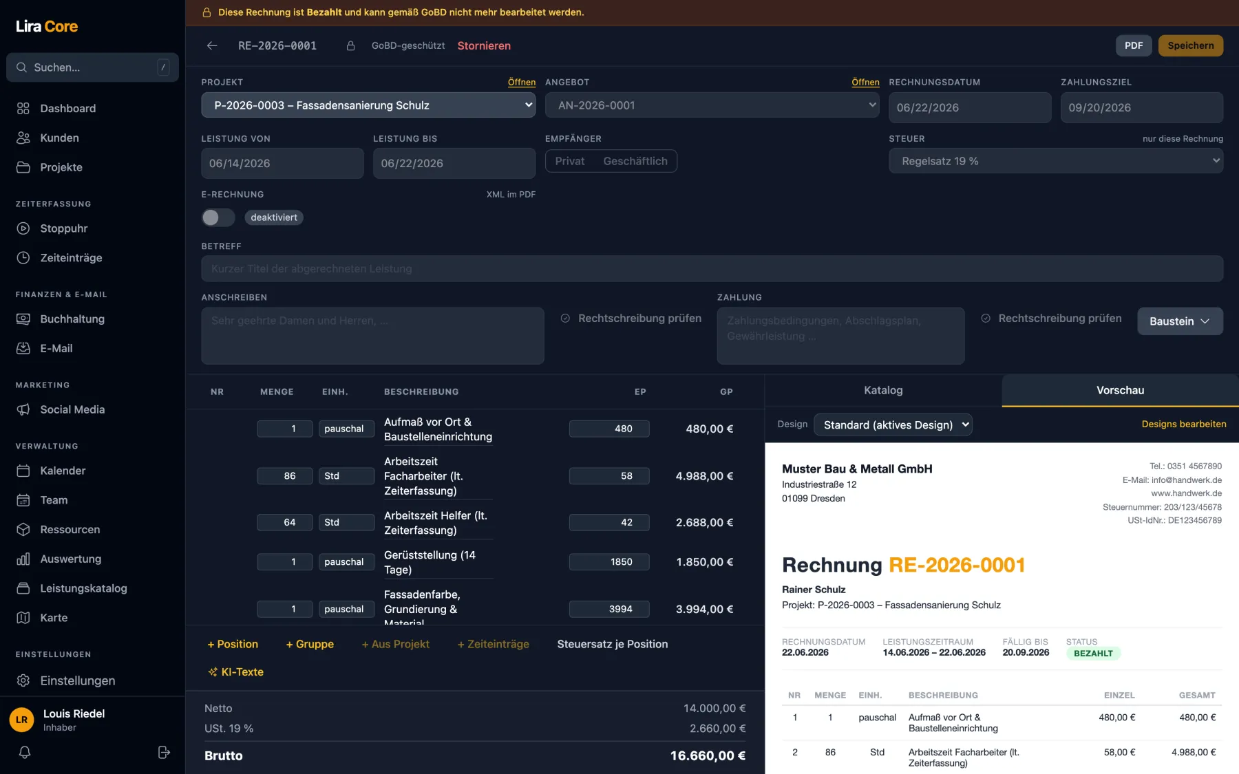Click the E-Mail inbox icon
The height and width of the screenshot is (774, 1239).
(x=23, y=349)
